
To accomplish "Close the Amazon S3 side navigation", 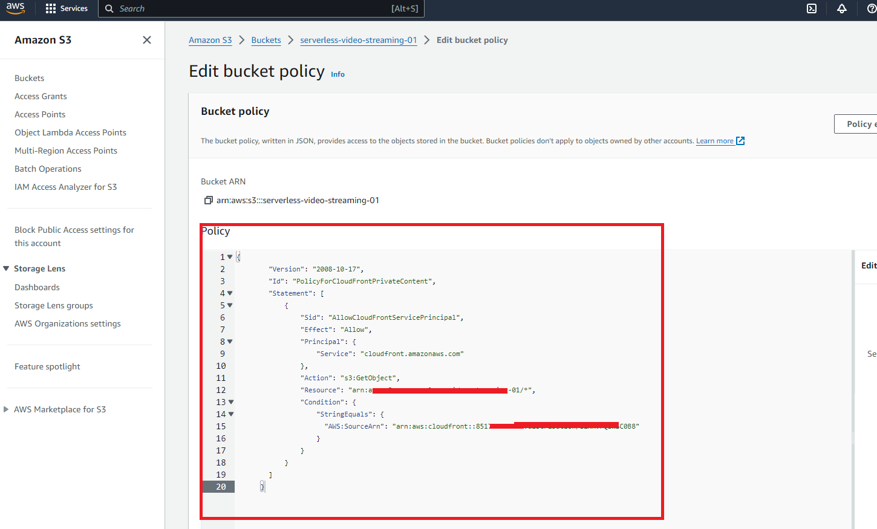I will point(147,40).
